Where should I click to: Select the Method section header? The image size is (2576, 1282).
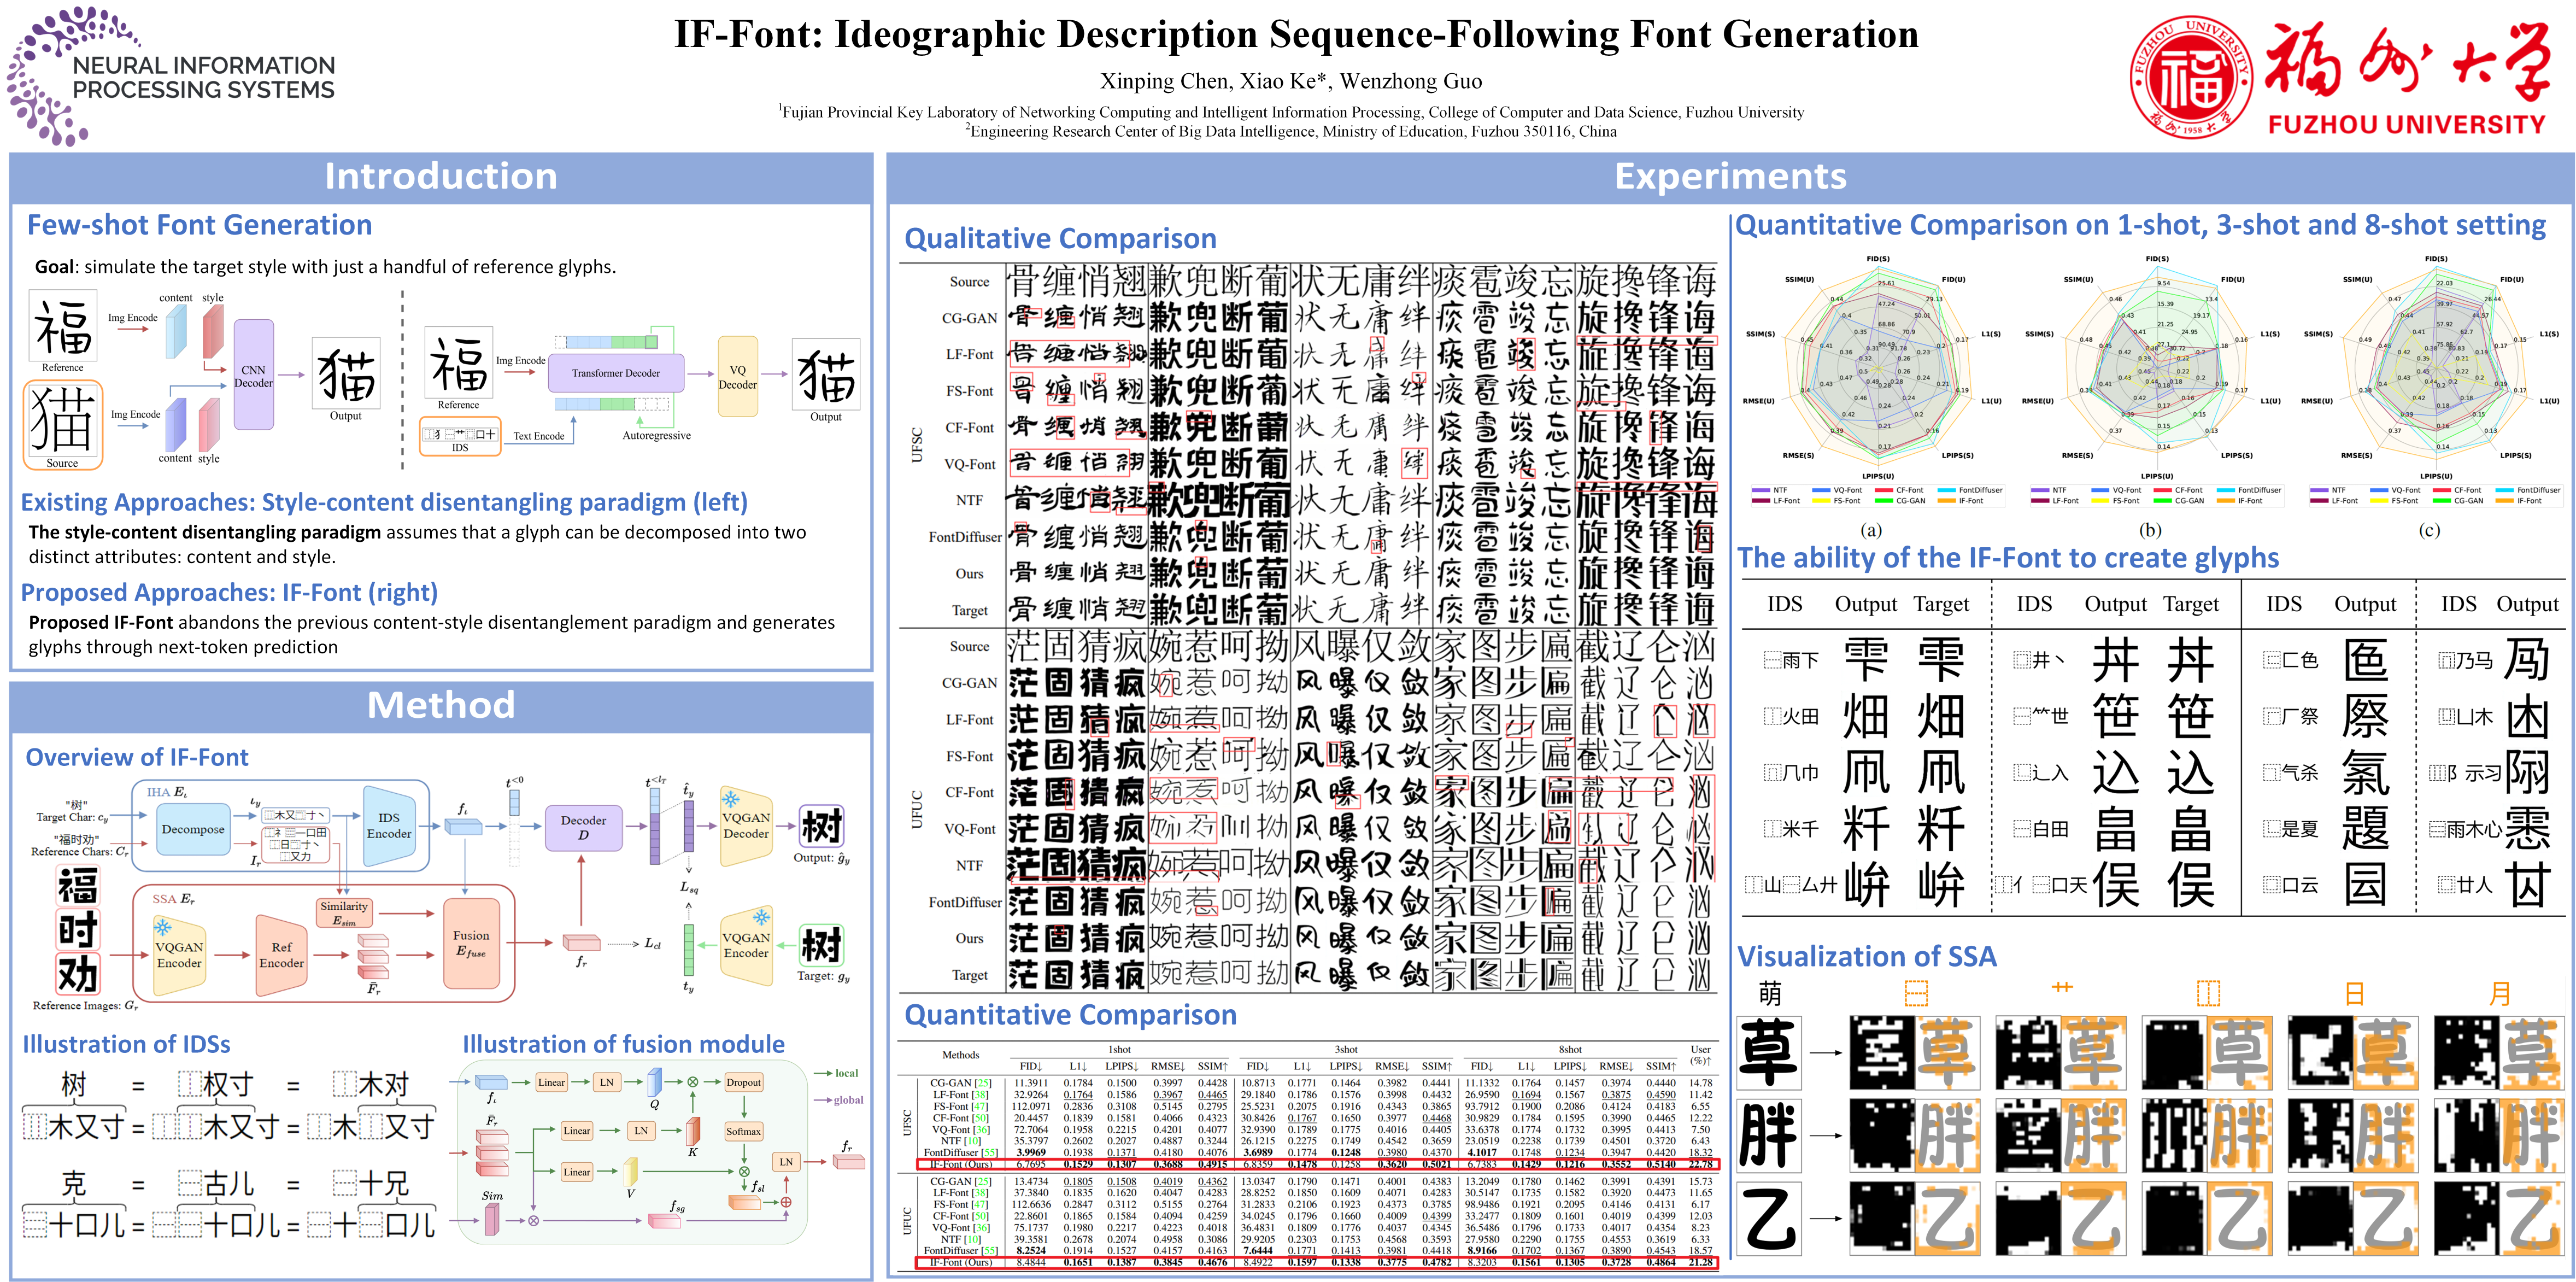(441, 705)
